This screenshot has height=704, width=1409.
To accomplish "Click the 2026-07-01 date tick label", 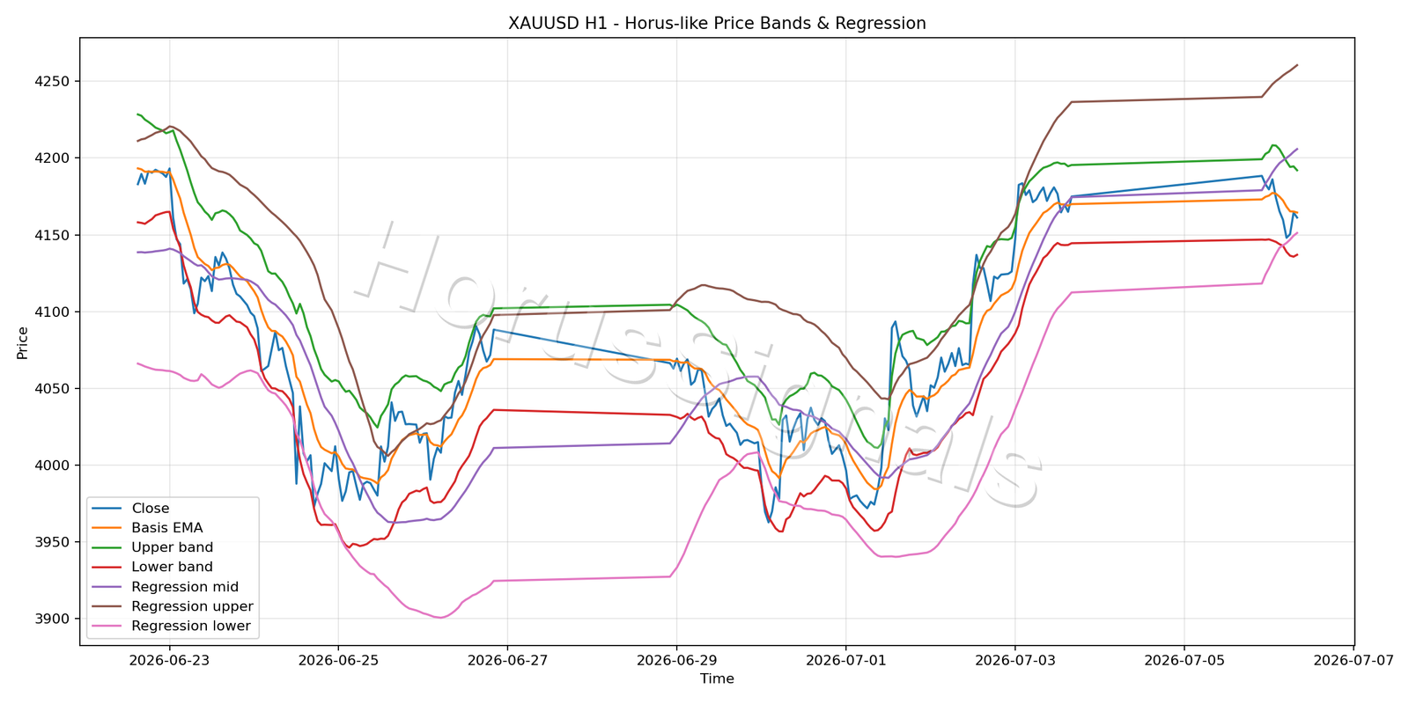I will pos(845,660).
